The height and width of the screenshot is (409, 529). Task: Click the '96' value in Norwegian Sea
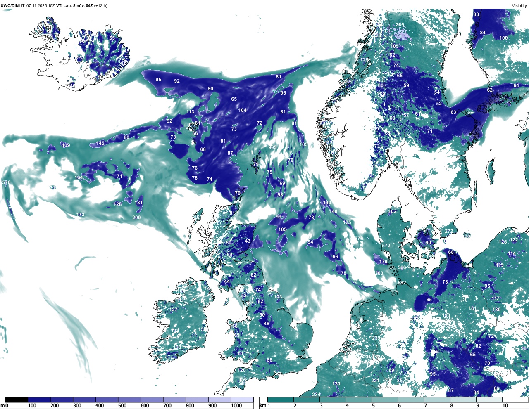pos(283,93)
